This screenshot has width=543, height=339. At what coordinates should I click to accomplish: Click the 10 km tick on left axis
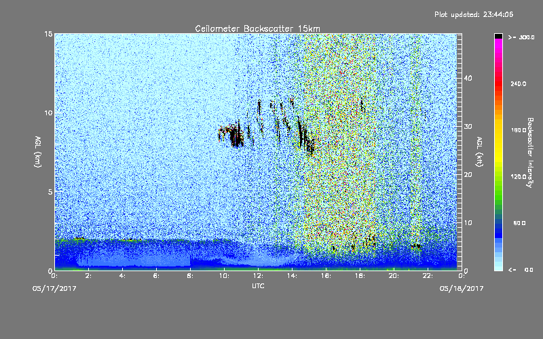(x=48, y=113)
